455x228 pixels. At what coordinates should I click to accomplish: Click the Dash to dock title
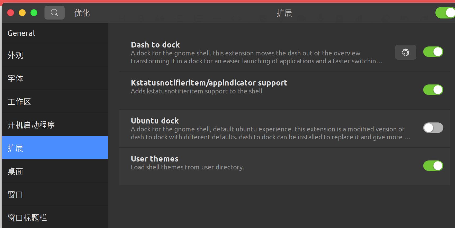155,45
